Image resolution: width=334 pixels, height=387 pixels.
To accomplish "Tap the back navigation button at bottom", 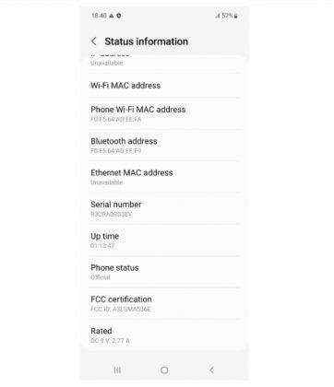I will coord(211,369).
